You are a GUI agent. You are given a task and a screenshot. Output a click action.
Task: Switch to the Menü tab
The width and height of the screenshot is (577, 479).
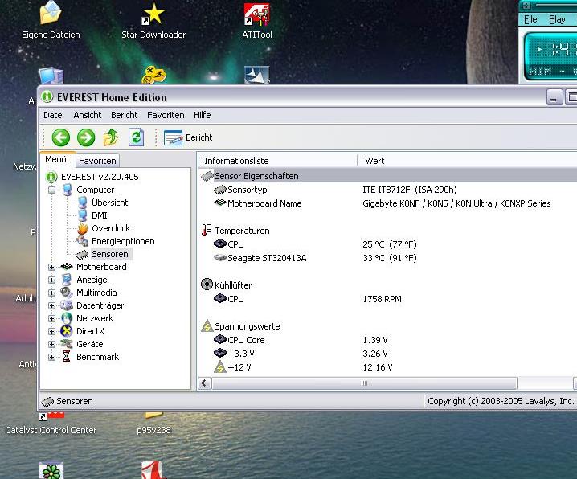pyautogui.click(x=56, y=159)
